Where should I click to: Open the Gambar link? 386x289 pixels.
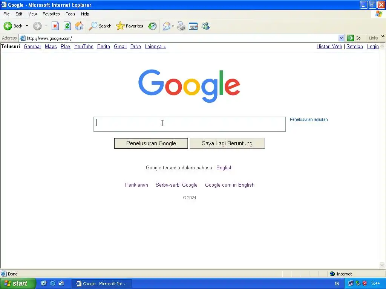tap(32, 46)
